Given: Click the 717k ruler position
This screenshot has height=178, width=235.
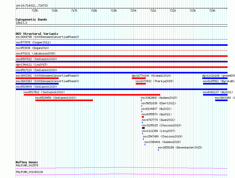Looking at the screenshot, I should tap(74, 11).
